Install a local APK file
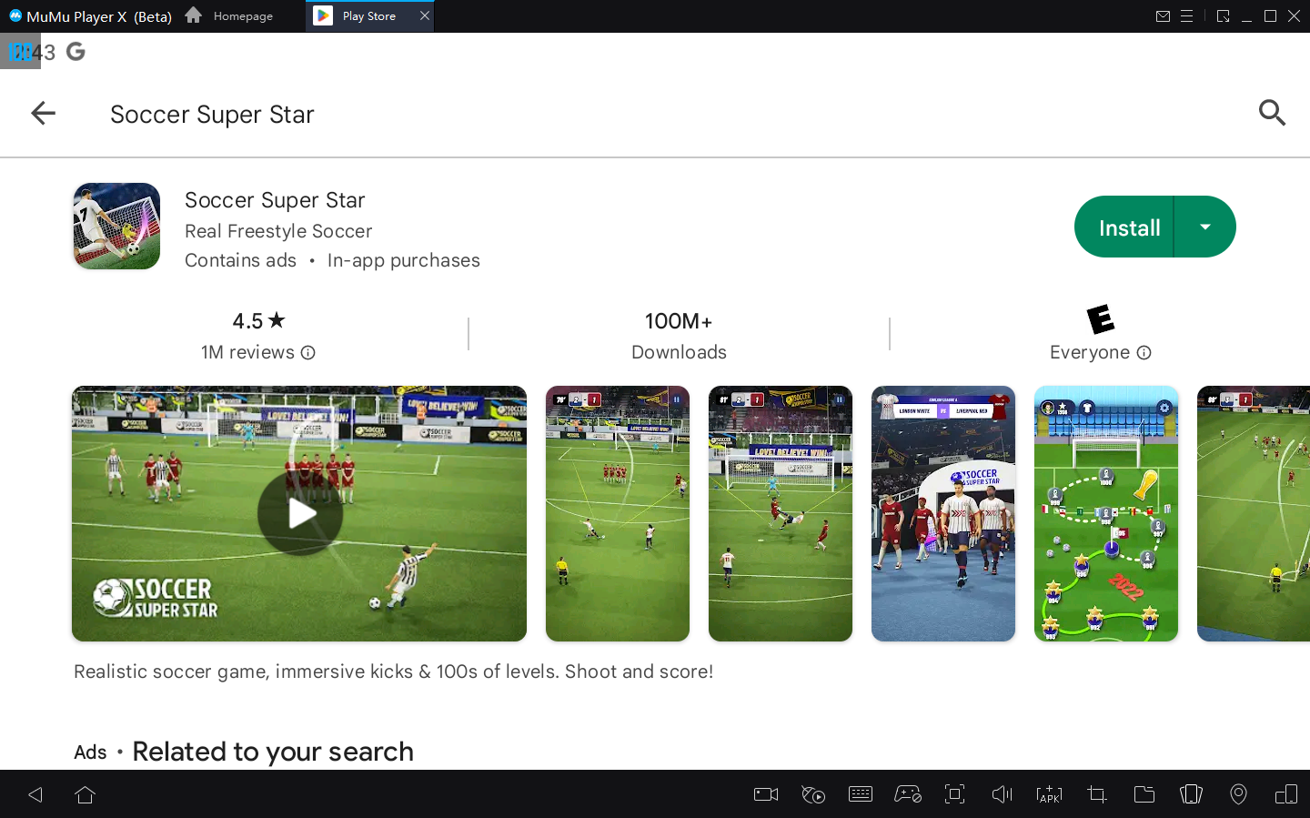This screenshot has height=818, width=1310. click(1049, 793)
